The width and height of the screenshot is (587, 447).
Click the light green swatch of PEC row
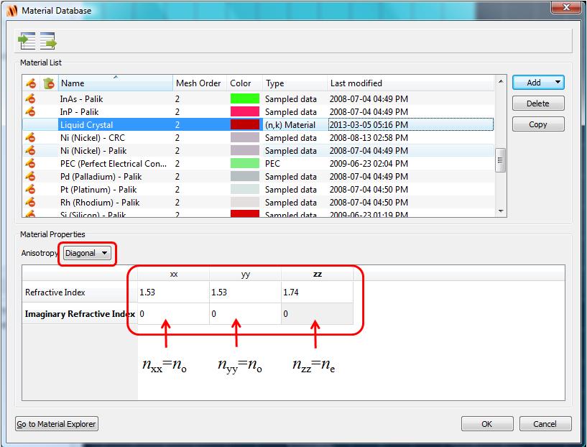point(245,163)
